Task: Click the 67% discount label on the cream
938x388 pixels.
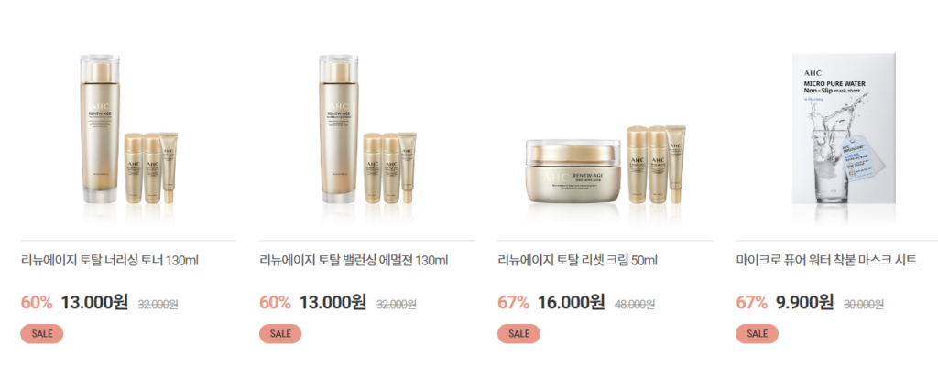Action: [x=513, y=303]
